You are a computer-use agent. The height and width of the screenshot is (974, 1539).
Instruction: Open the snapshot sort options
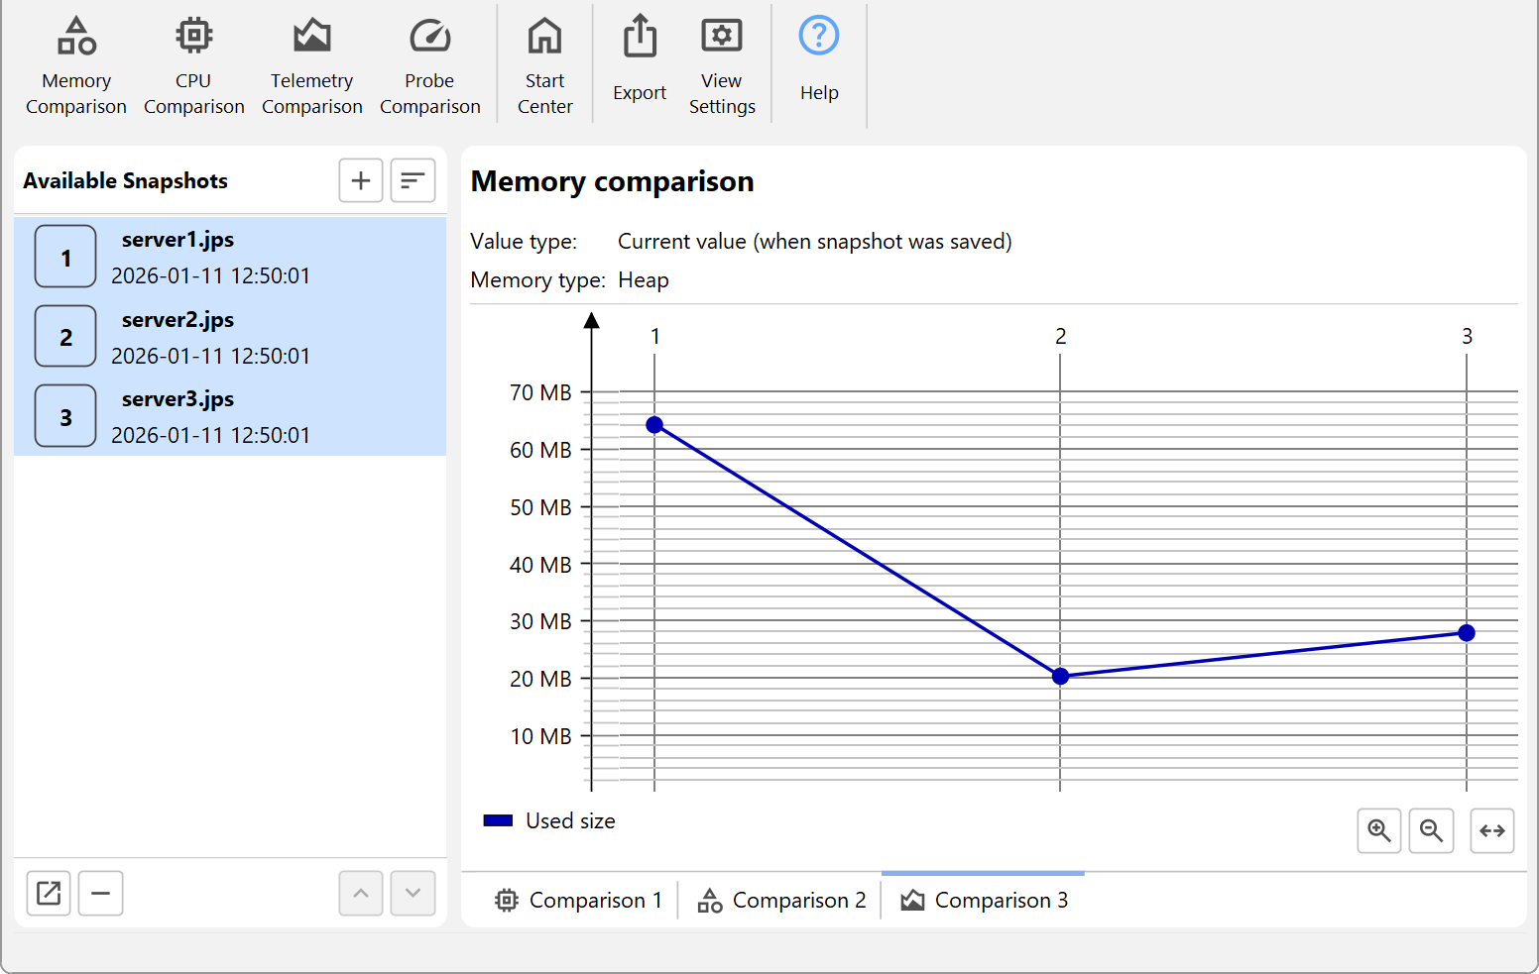[x=413, y=180]
